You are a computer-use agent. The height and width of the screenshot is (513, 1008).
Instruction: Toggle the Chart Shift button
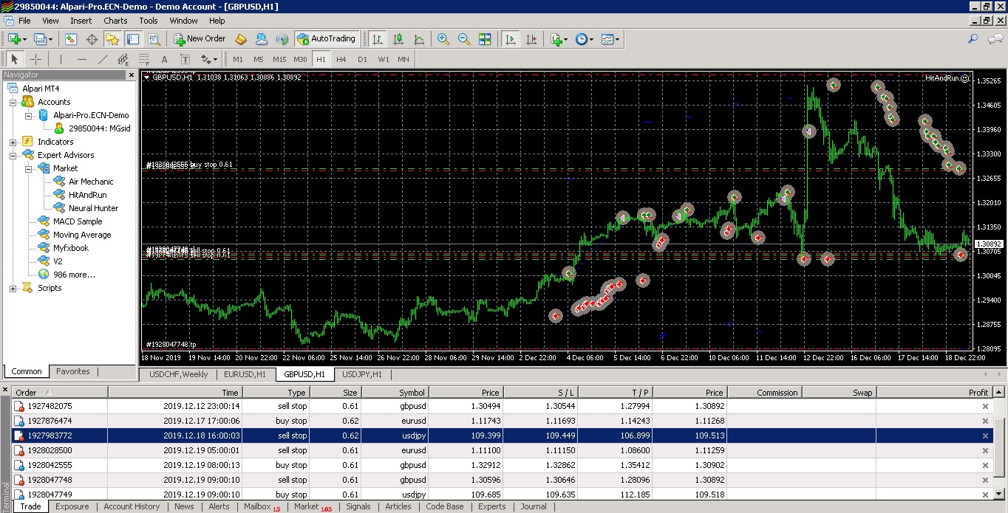point(531,39)
